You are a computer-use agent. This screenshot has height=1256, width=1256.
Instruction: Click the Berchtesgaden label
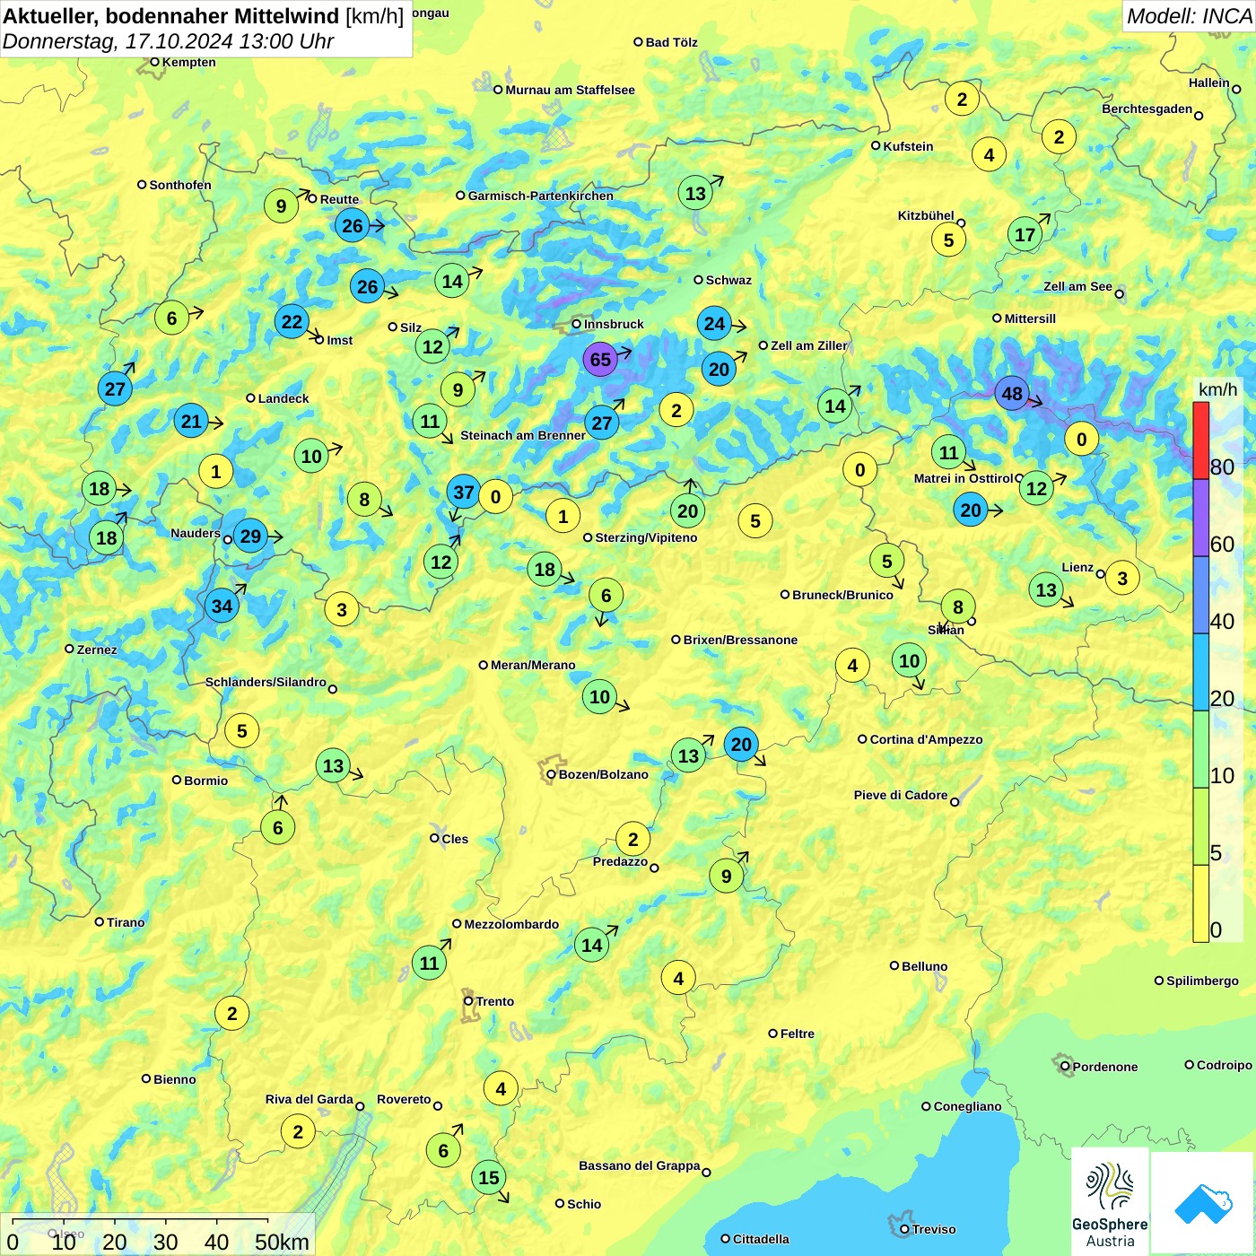1147,109
